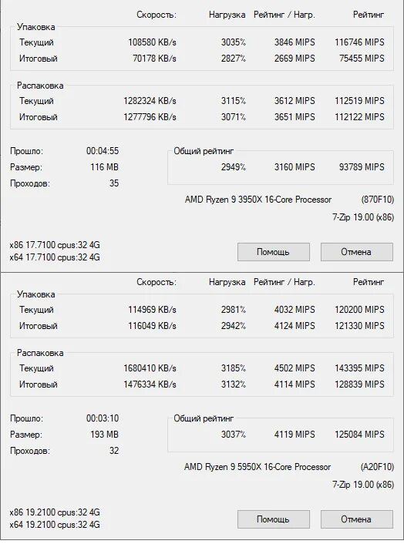Viewport: 404px width, 544px height.
Task: Click the 116746 MIPS compression rating
Action: tap(359, 42)
